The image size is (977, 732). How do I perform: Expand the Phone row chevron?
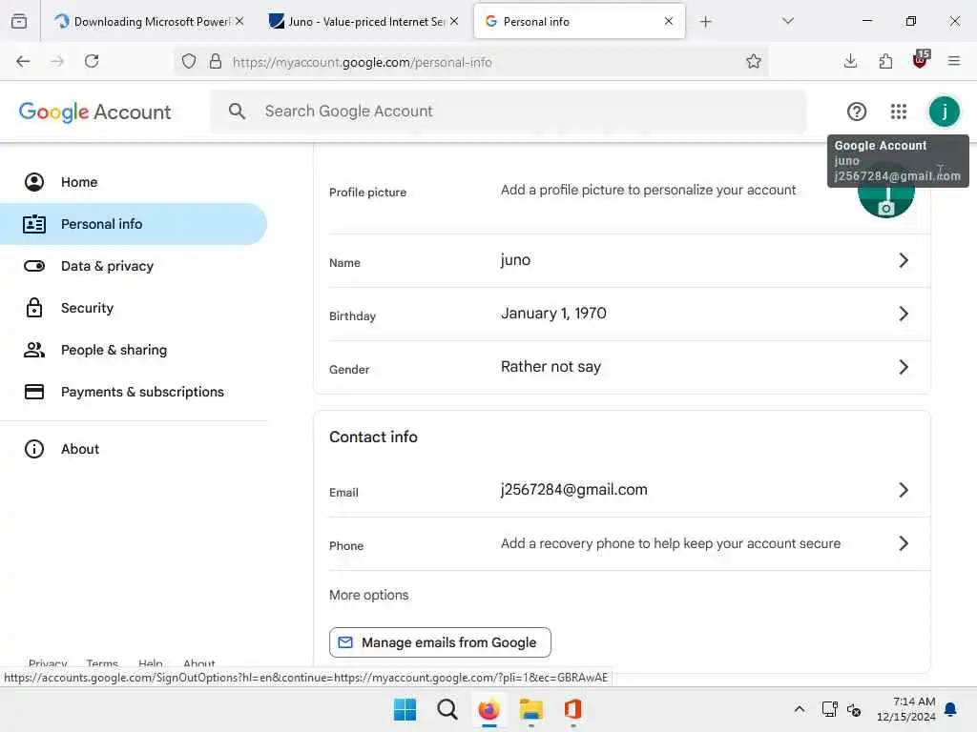(904, 543)
